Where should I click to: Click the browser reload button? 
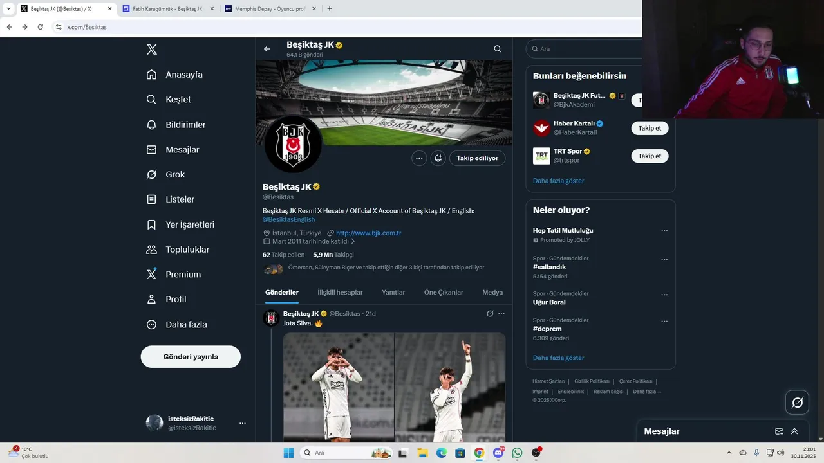coord(40,27)
